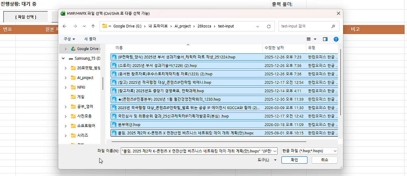Click the 새 폴더 button
Viewport: 407px width, 176px height.
[90, 39]
